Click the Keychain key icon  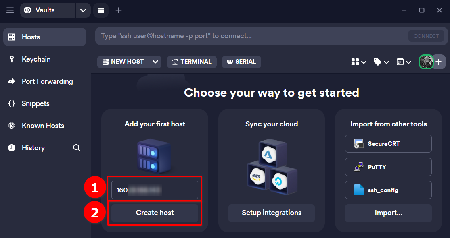tap(12, 59)
